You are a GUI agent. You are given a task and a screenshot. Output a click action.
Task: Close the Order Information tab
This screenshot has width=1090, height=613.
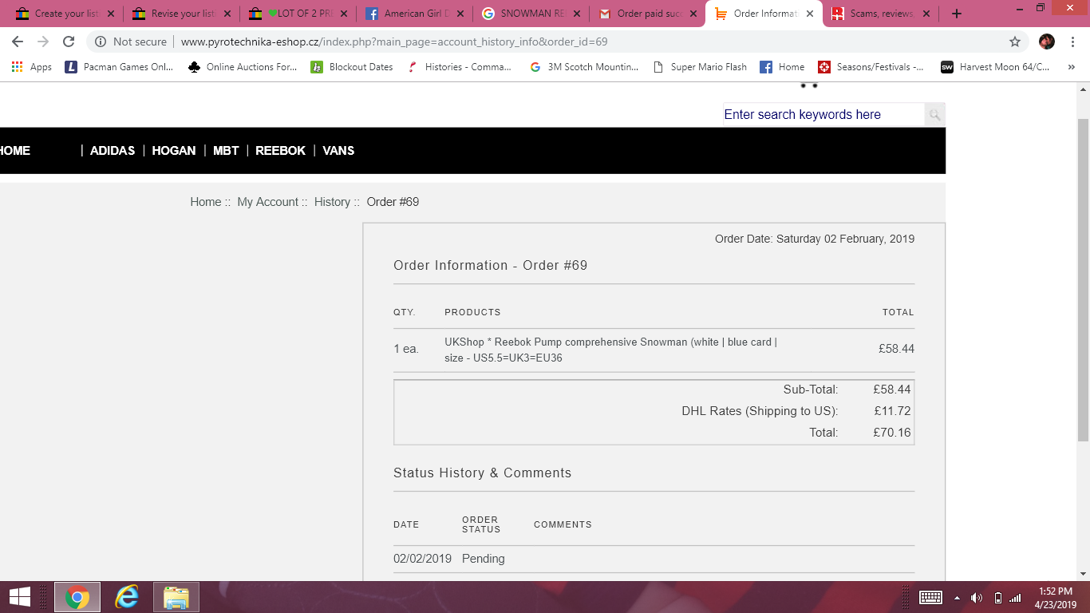click(810, 14)
